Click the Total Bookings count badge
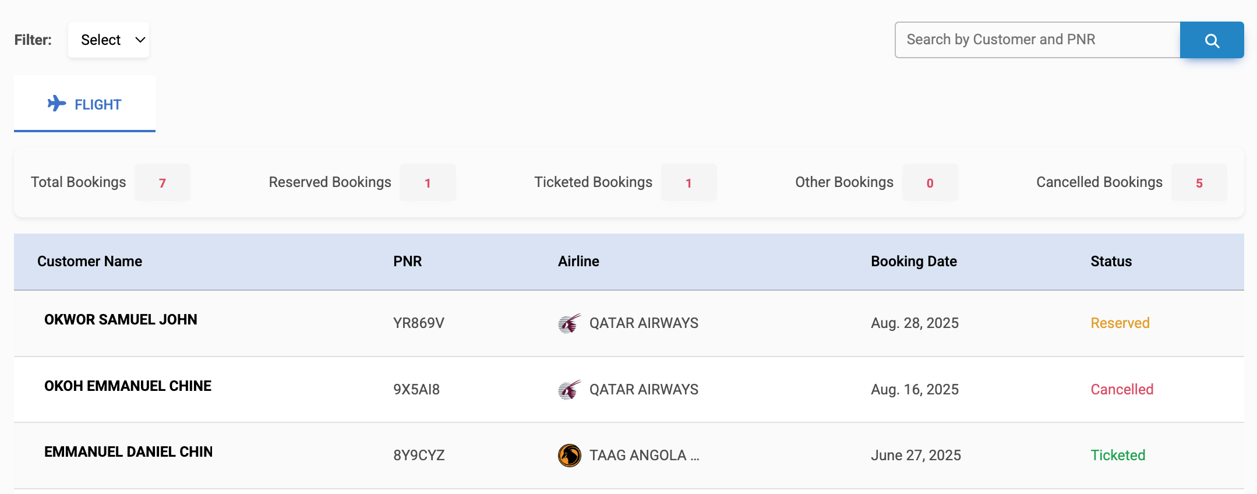Image resolution: width=1257 pixels, height=494 pixels. click(163, 183)
